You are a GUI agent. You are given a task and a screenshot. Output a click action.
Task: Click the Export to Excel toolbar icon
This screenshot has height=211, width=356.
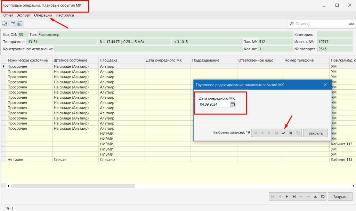click(5, 24)
